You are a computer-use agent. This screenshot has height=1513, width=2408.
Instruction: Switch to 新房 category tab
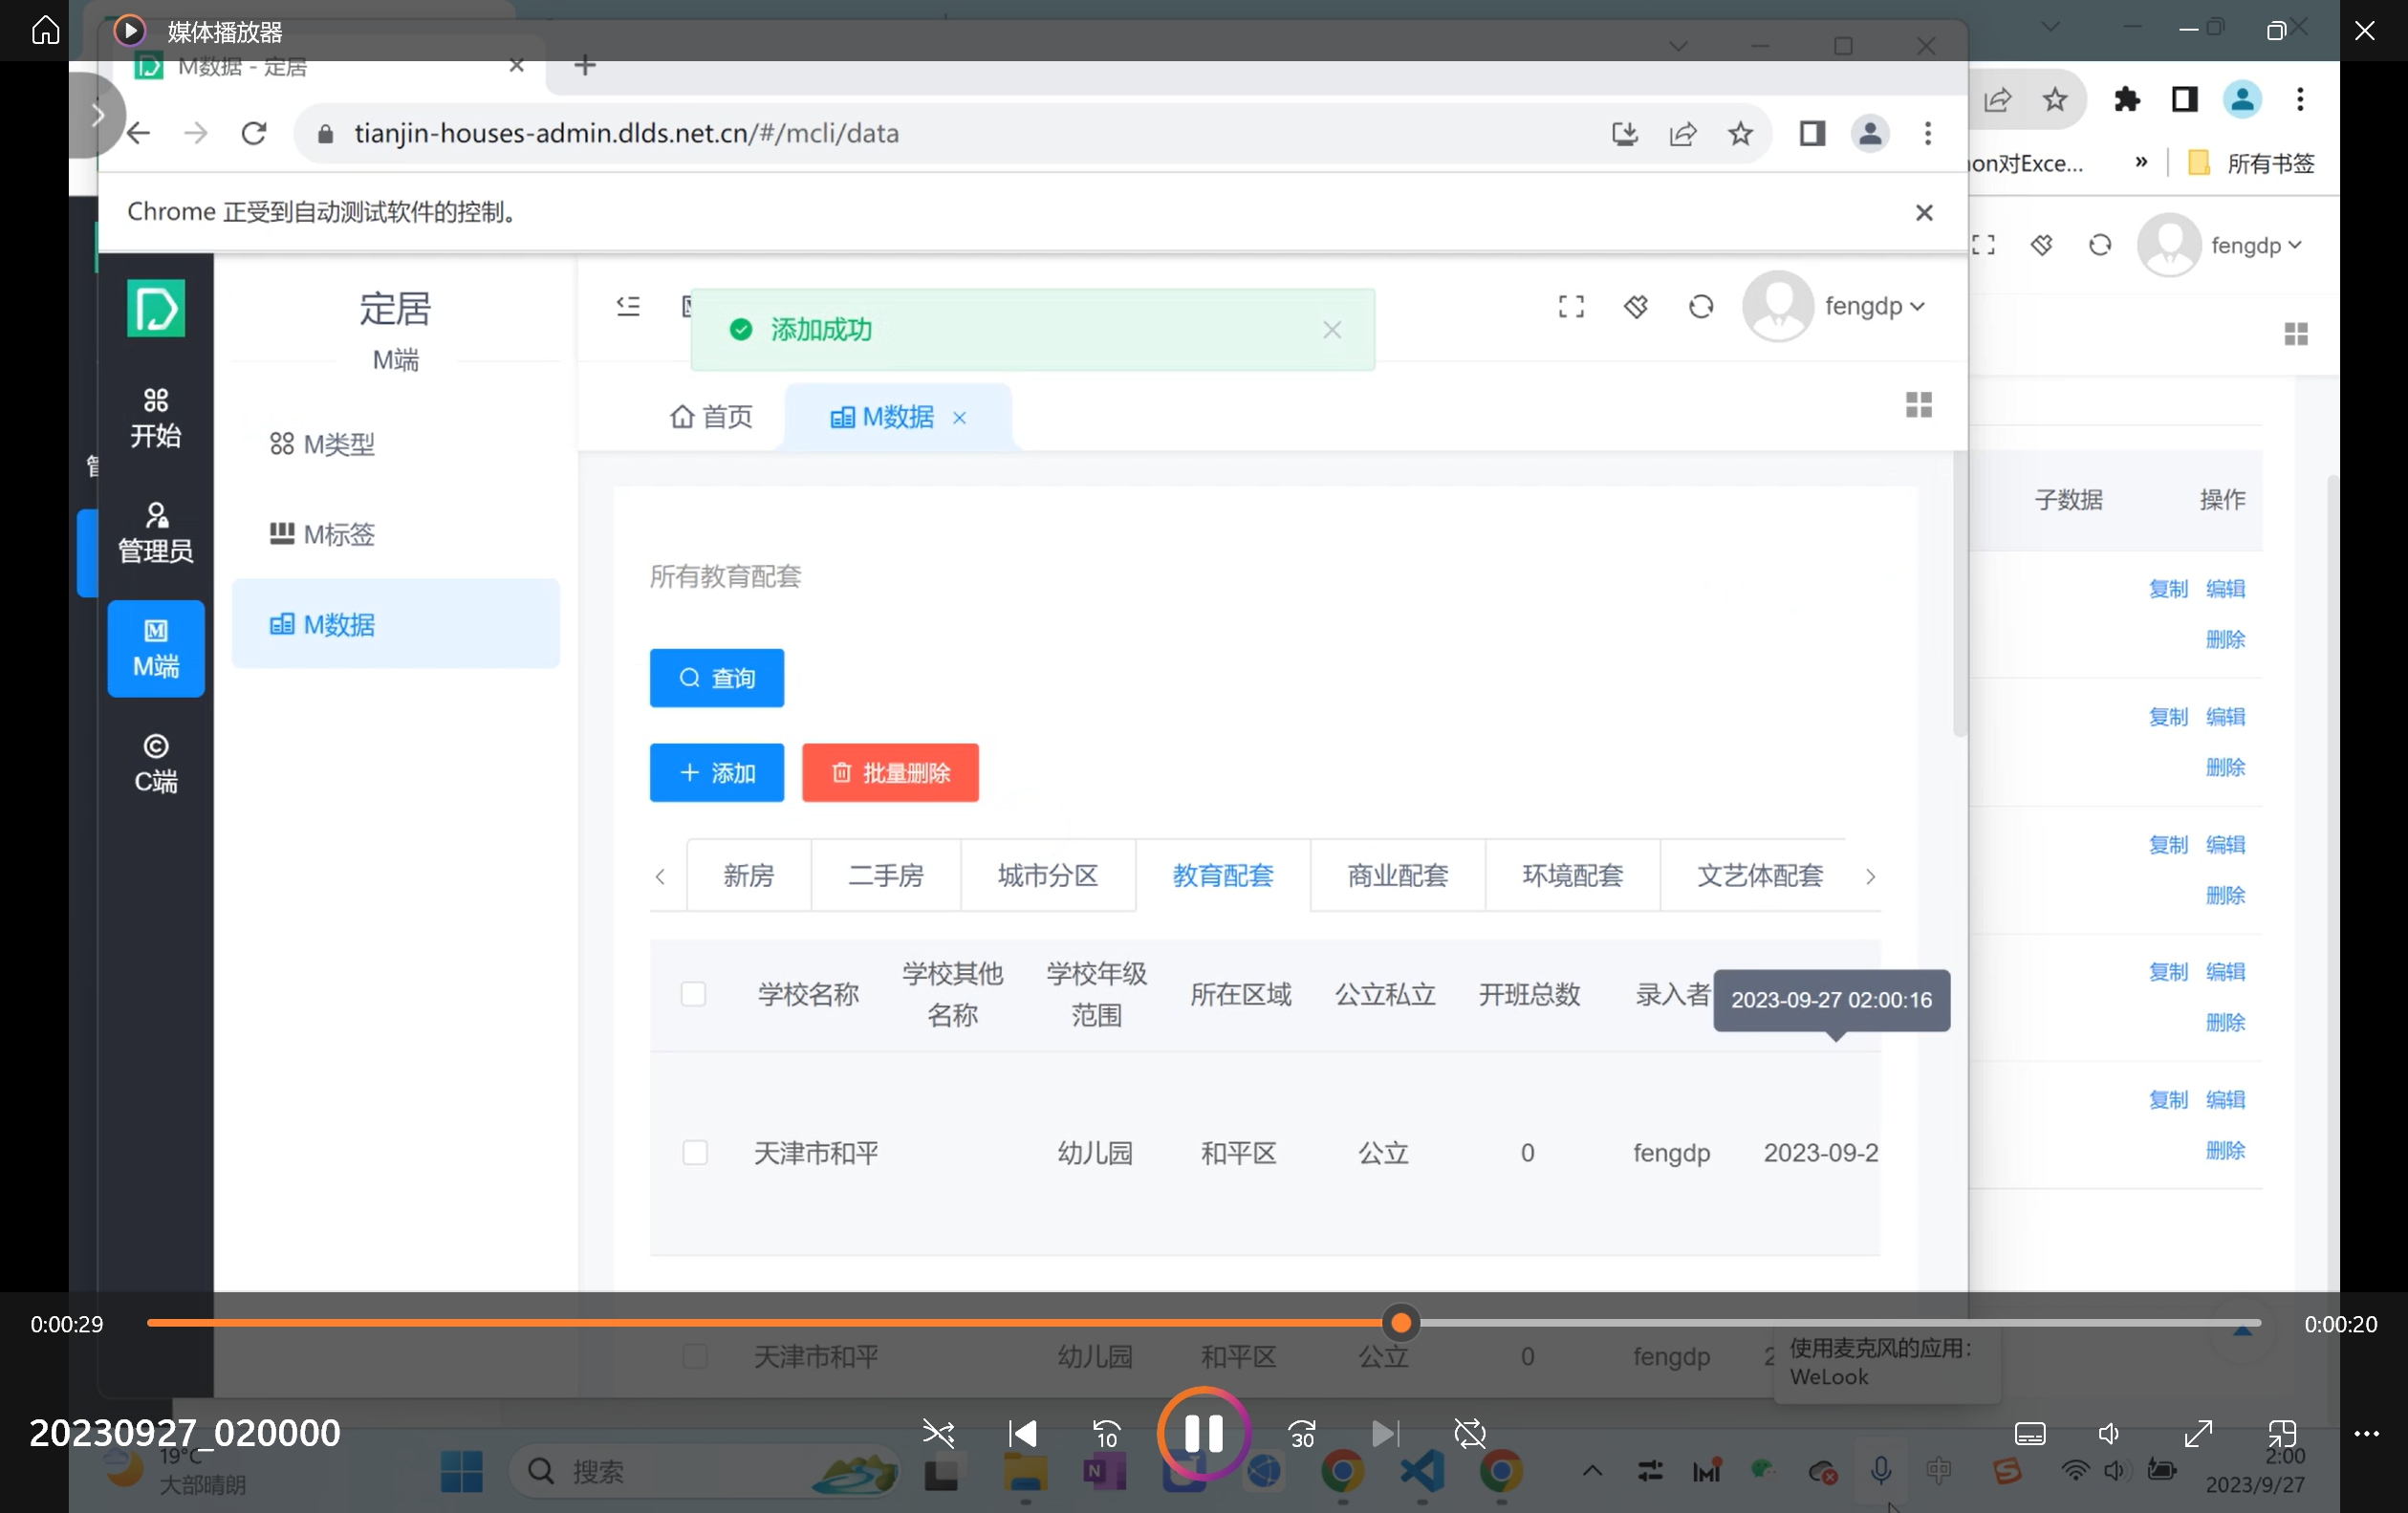(749, 876)
